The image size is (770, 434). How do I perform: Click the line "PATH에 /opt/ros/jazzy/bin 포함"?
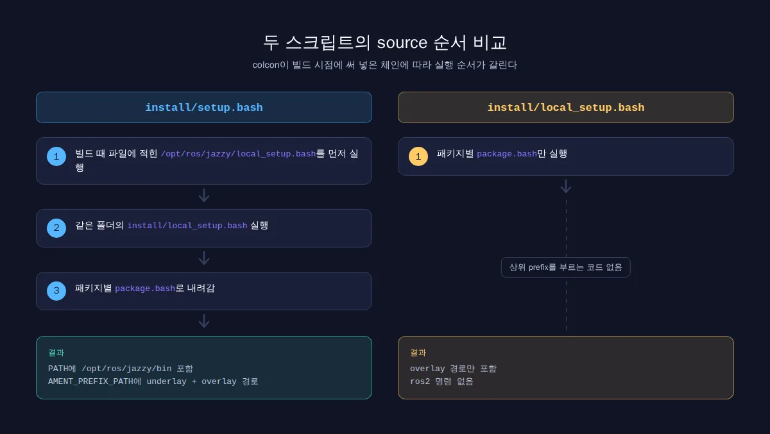point(121,369)
